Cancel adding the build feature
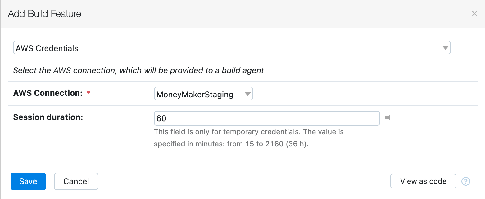 pyautogui.click(x=76, y=181)
